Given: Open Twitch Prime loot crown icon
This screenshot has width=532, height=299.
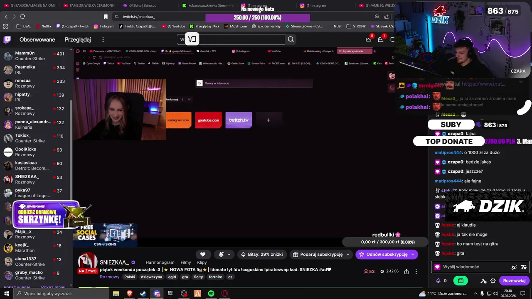Looking at the screenshot, I should (368, 39).
